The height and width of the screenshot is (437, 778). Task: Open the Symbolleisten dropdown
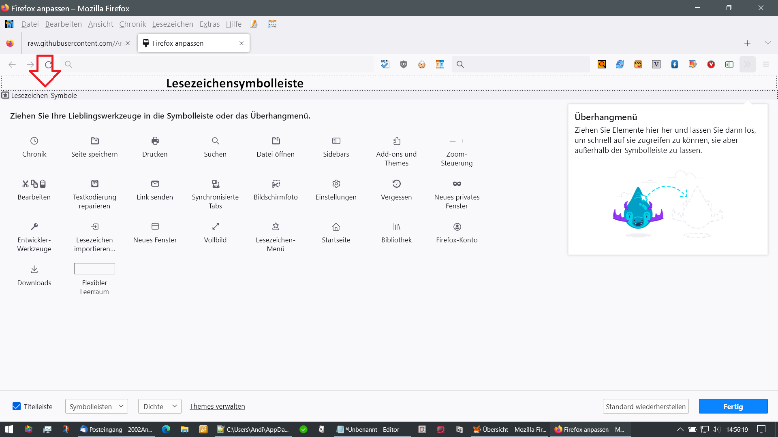pyautogui.click(x=96, y=406)
